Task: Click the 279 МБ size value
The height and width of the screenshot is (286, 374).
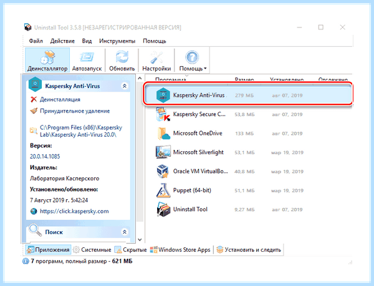Action: click(244, 96)
